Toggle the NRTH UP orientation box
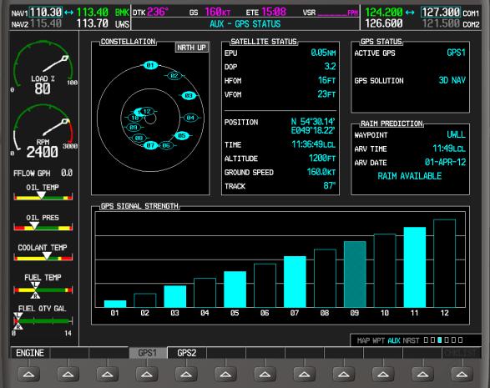The width and height of the screenshot is (490, 388). tap(191, 48)
